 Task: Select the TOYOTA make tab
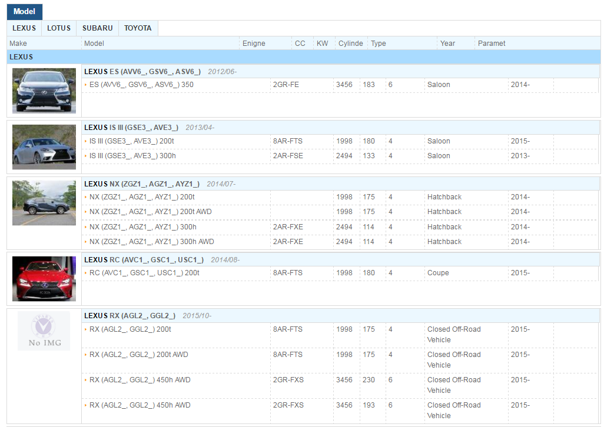point(138,28)
